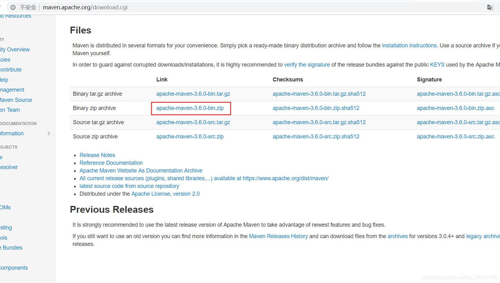Open Apache License, version 2.0 link
The width and height of the screenshot is (500, 283).
166,194
